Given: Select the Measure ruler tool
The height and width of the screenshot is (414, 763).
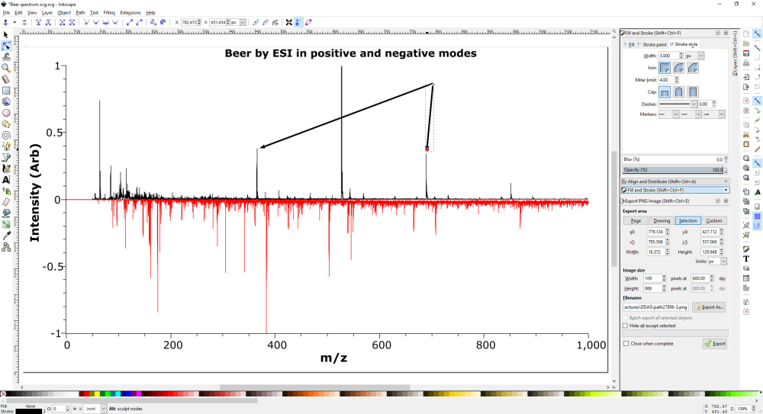Looking at the screenshot, I should coord(6,79).
